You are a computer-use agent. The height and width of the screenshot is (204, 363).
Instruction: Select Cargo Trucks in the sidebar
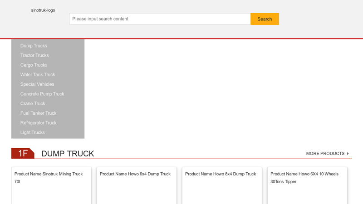point(34,65)
